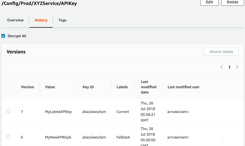This screenshot has width=245, height=146.
Task: Click the Key ID column header
Action: 88,87
